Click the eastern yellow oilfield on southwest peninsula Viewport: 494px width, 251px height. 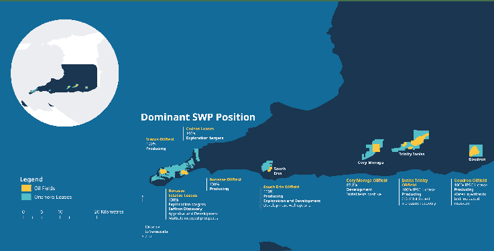tap(184, 172)
